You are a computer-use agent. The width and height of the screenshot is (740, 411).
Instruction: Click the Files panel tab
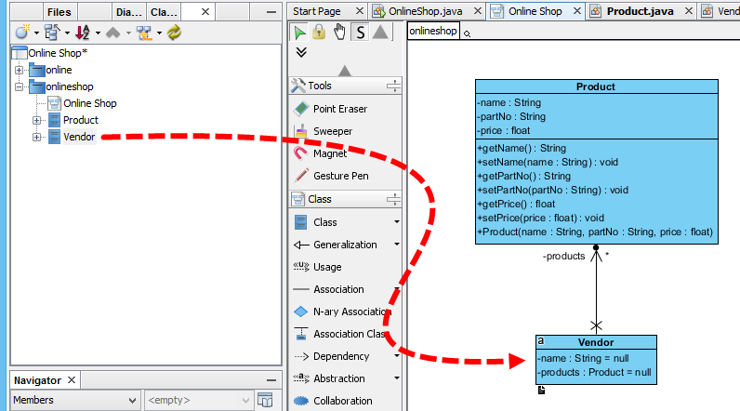click(x=59, y=12)
